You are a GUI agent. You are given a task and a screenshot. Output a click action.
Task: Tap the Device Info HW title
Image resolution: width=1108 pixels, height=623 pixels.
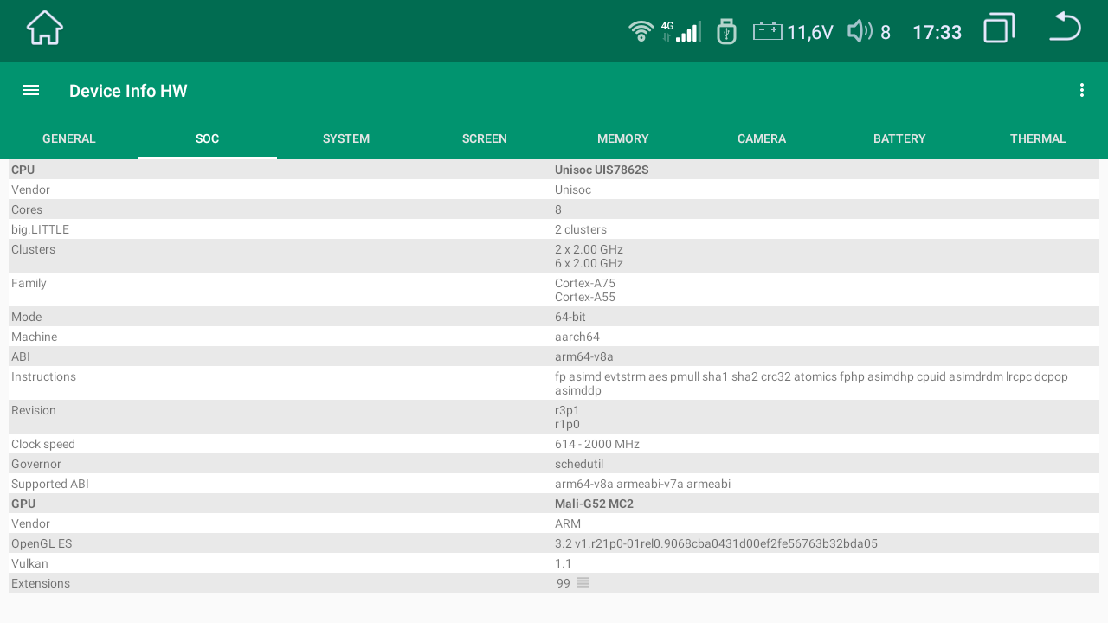[128, 91]
